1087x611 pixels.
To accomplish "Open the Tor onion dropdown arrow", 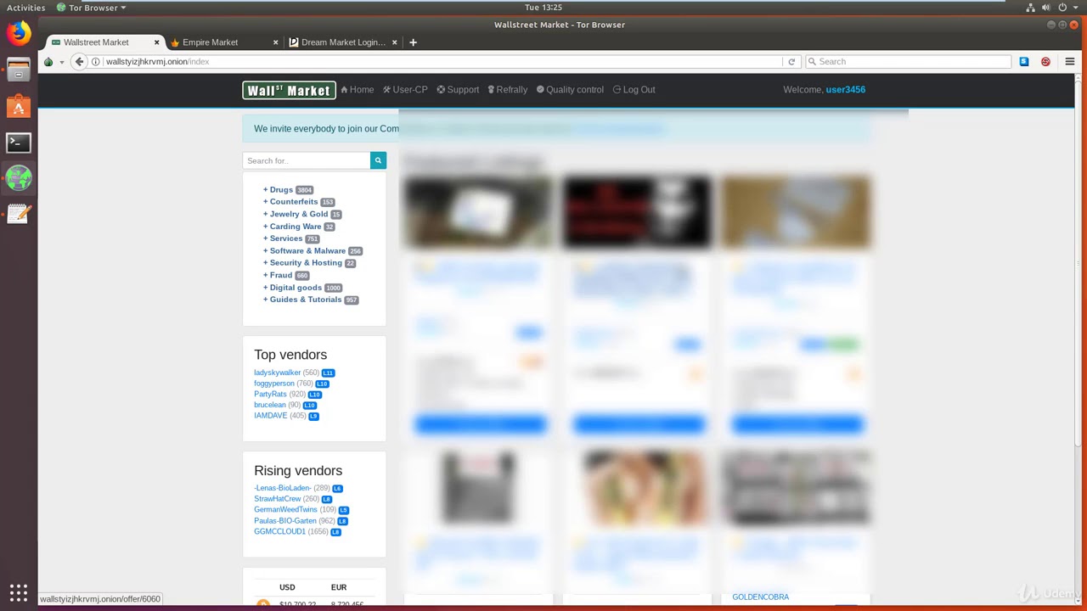I will (61, 62).
